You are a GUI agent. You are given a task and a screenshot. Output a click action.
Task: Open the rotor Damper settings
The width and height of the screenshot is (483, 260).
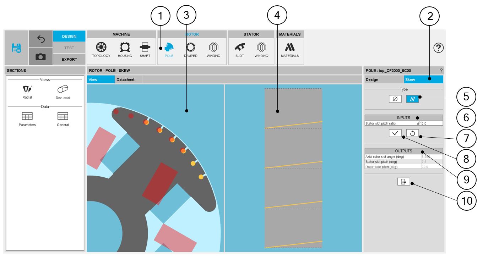190,50
